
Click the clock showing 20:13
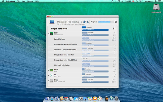(x=139, y=1)
